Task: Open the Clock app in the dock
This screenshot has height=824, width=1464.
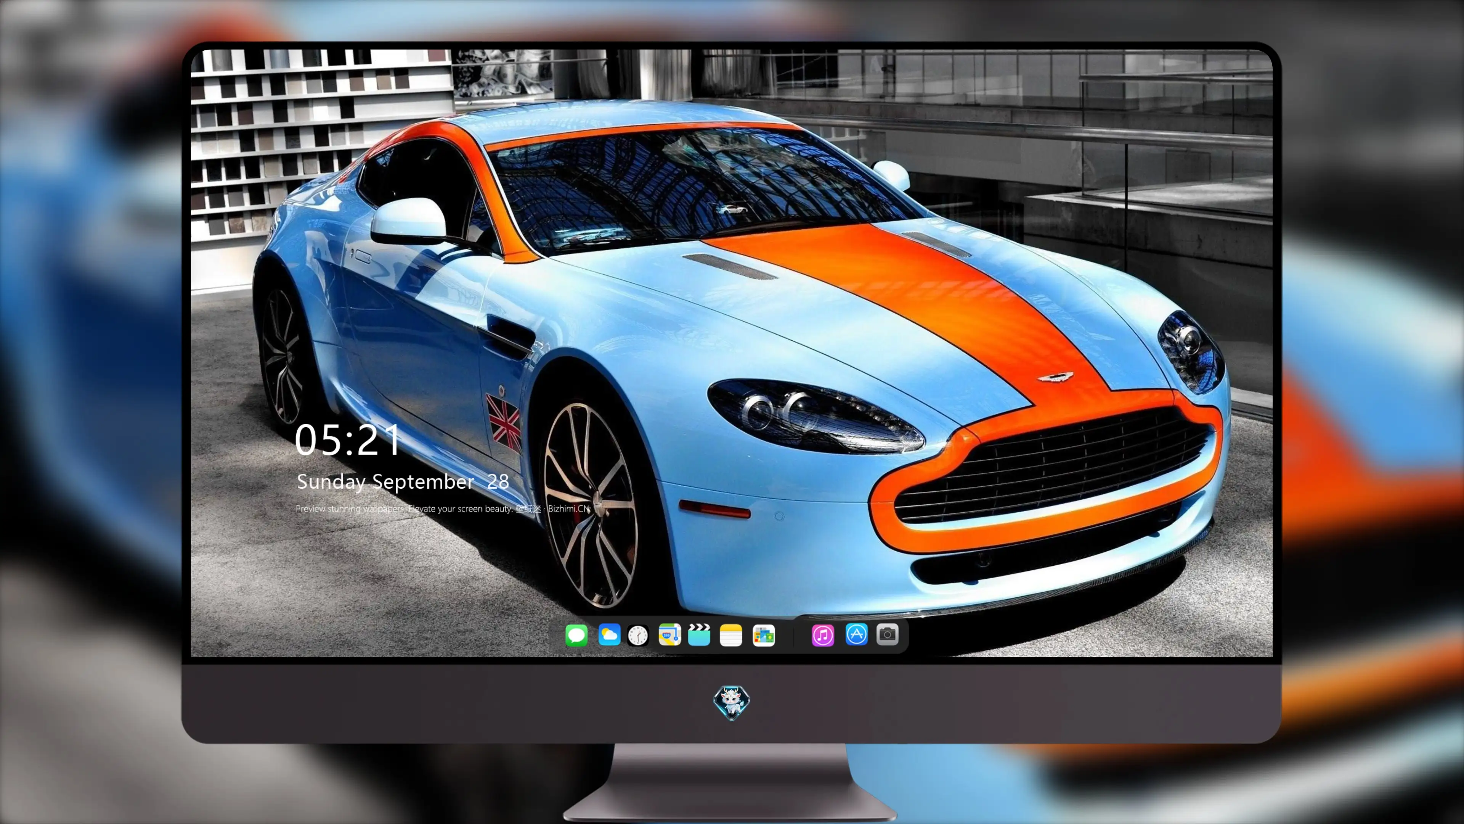Action: click(x=638, y=635)
